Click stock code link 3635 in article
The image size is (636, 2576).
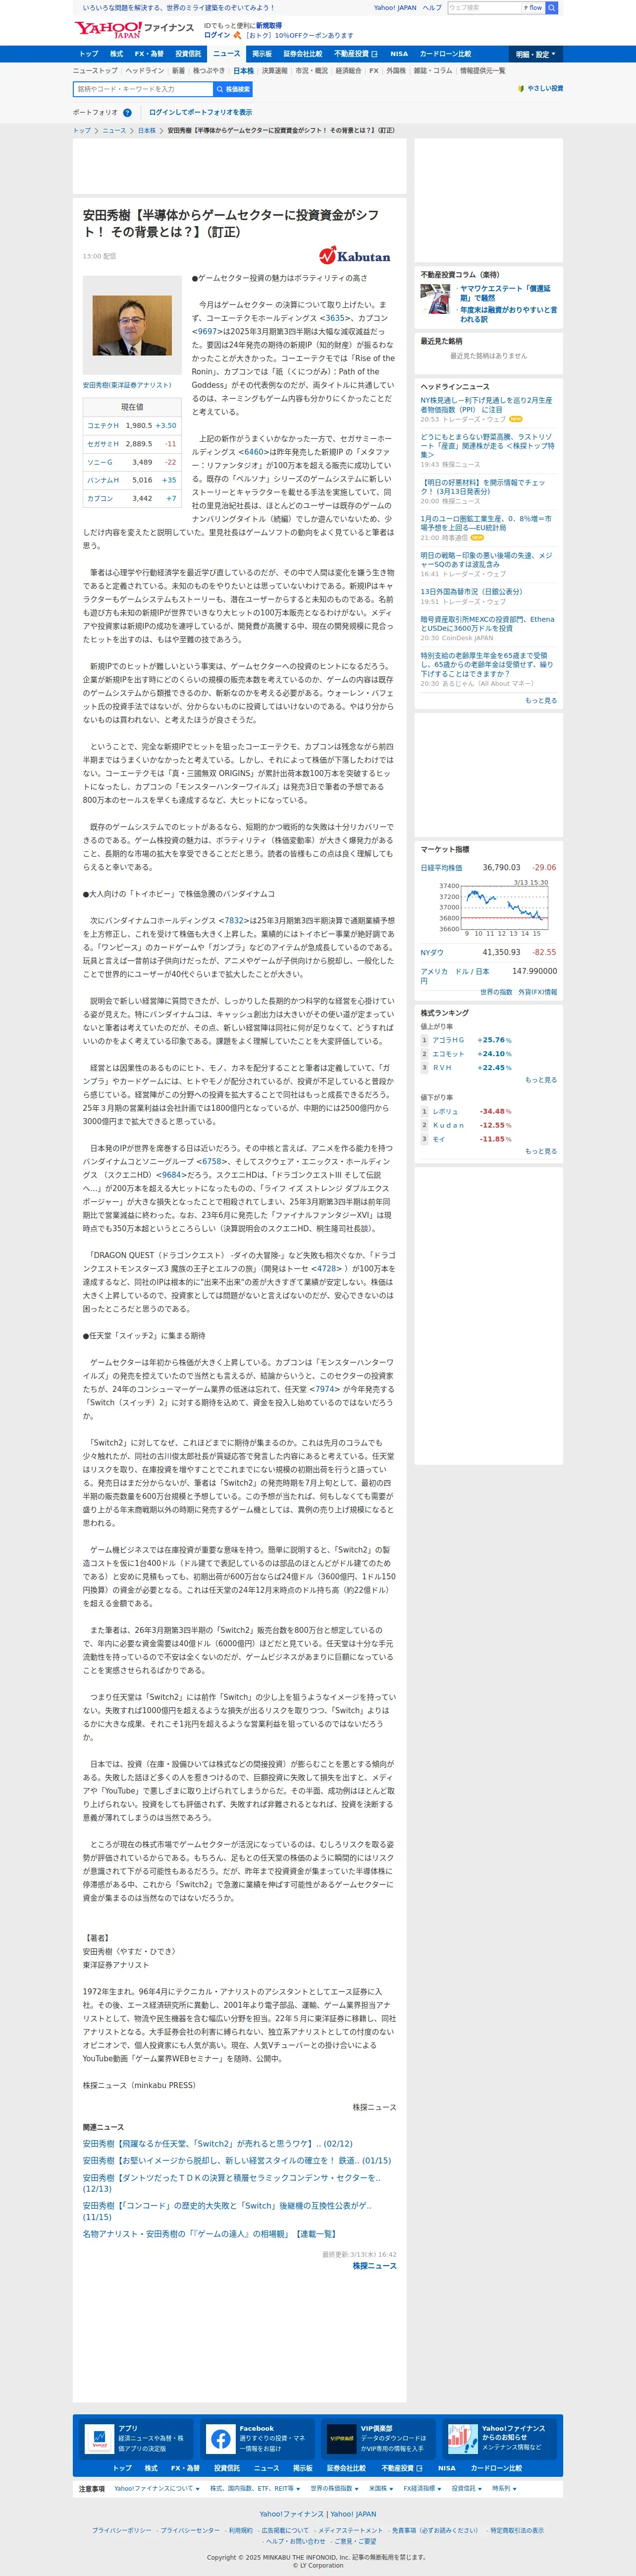pyautogui.click(x=336, y=318)
